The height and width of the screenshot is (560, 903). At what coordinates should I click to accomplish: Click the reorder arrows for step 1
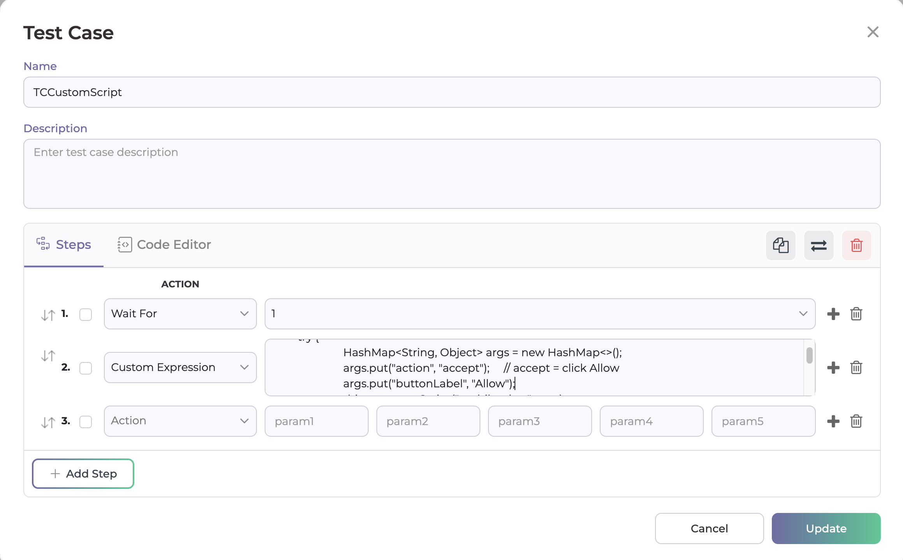pos(48,315)
